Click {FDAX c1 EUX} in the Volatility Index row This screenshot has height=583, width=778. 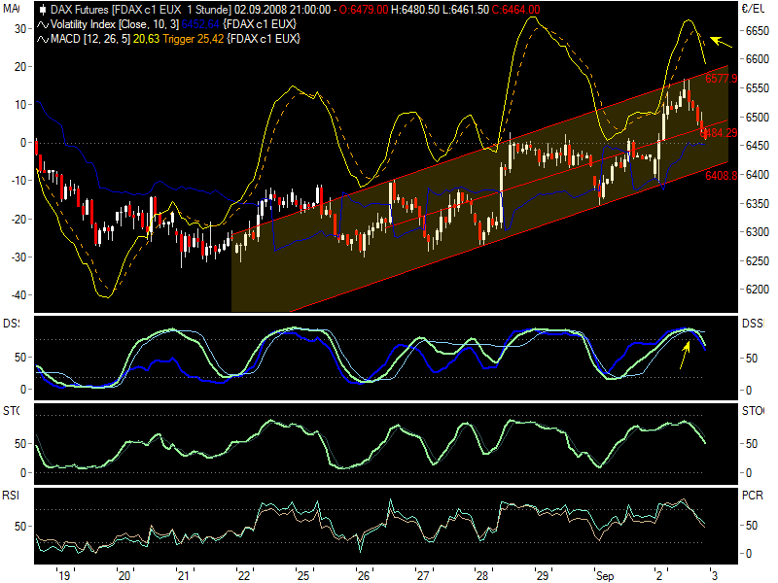click(x=259, y=24)
